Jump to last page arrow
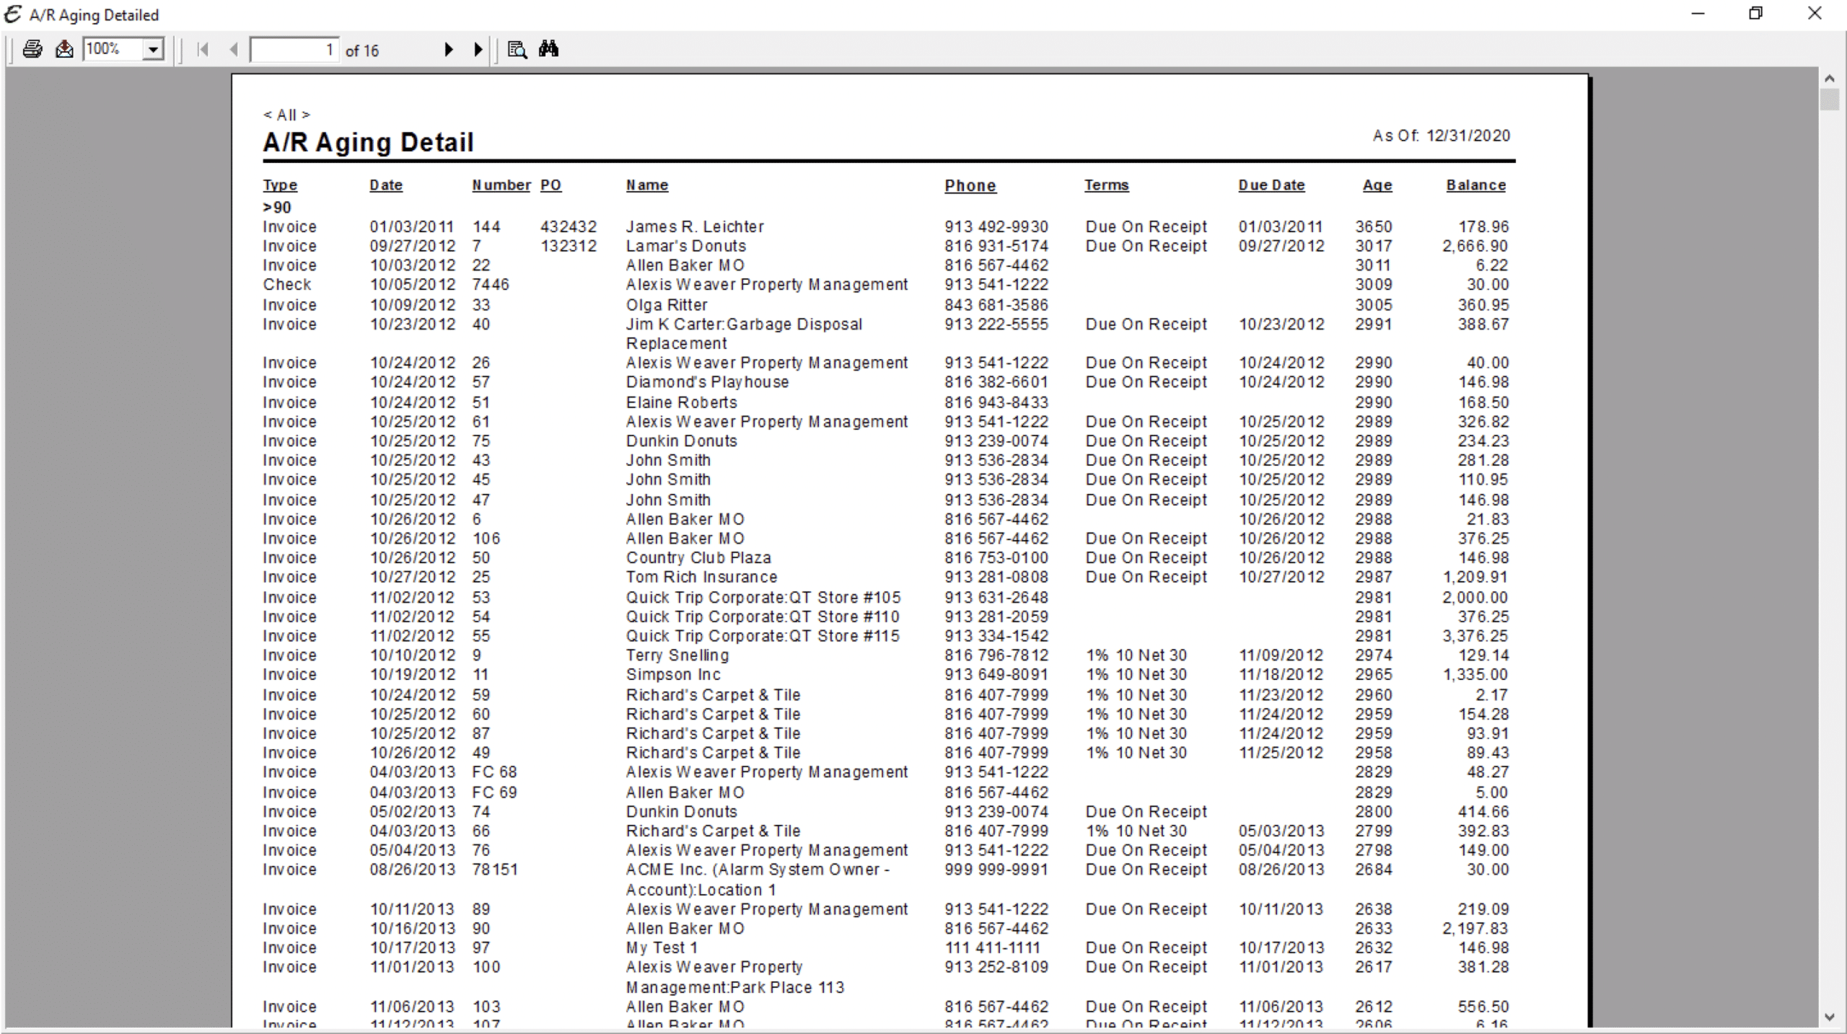This screenshot has height=1034, width=1847. 478,50
